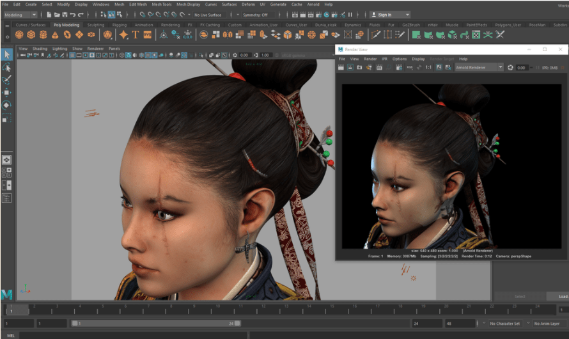Create a polygon cylinder from the shelf
Image resolution: width=569 pixels, height=339 pixels.
click(43, 35)
